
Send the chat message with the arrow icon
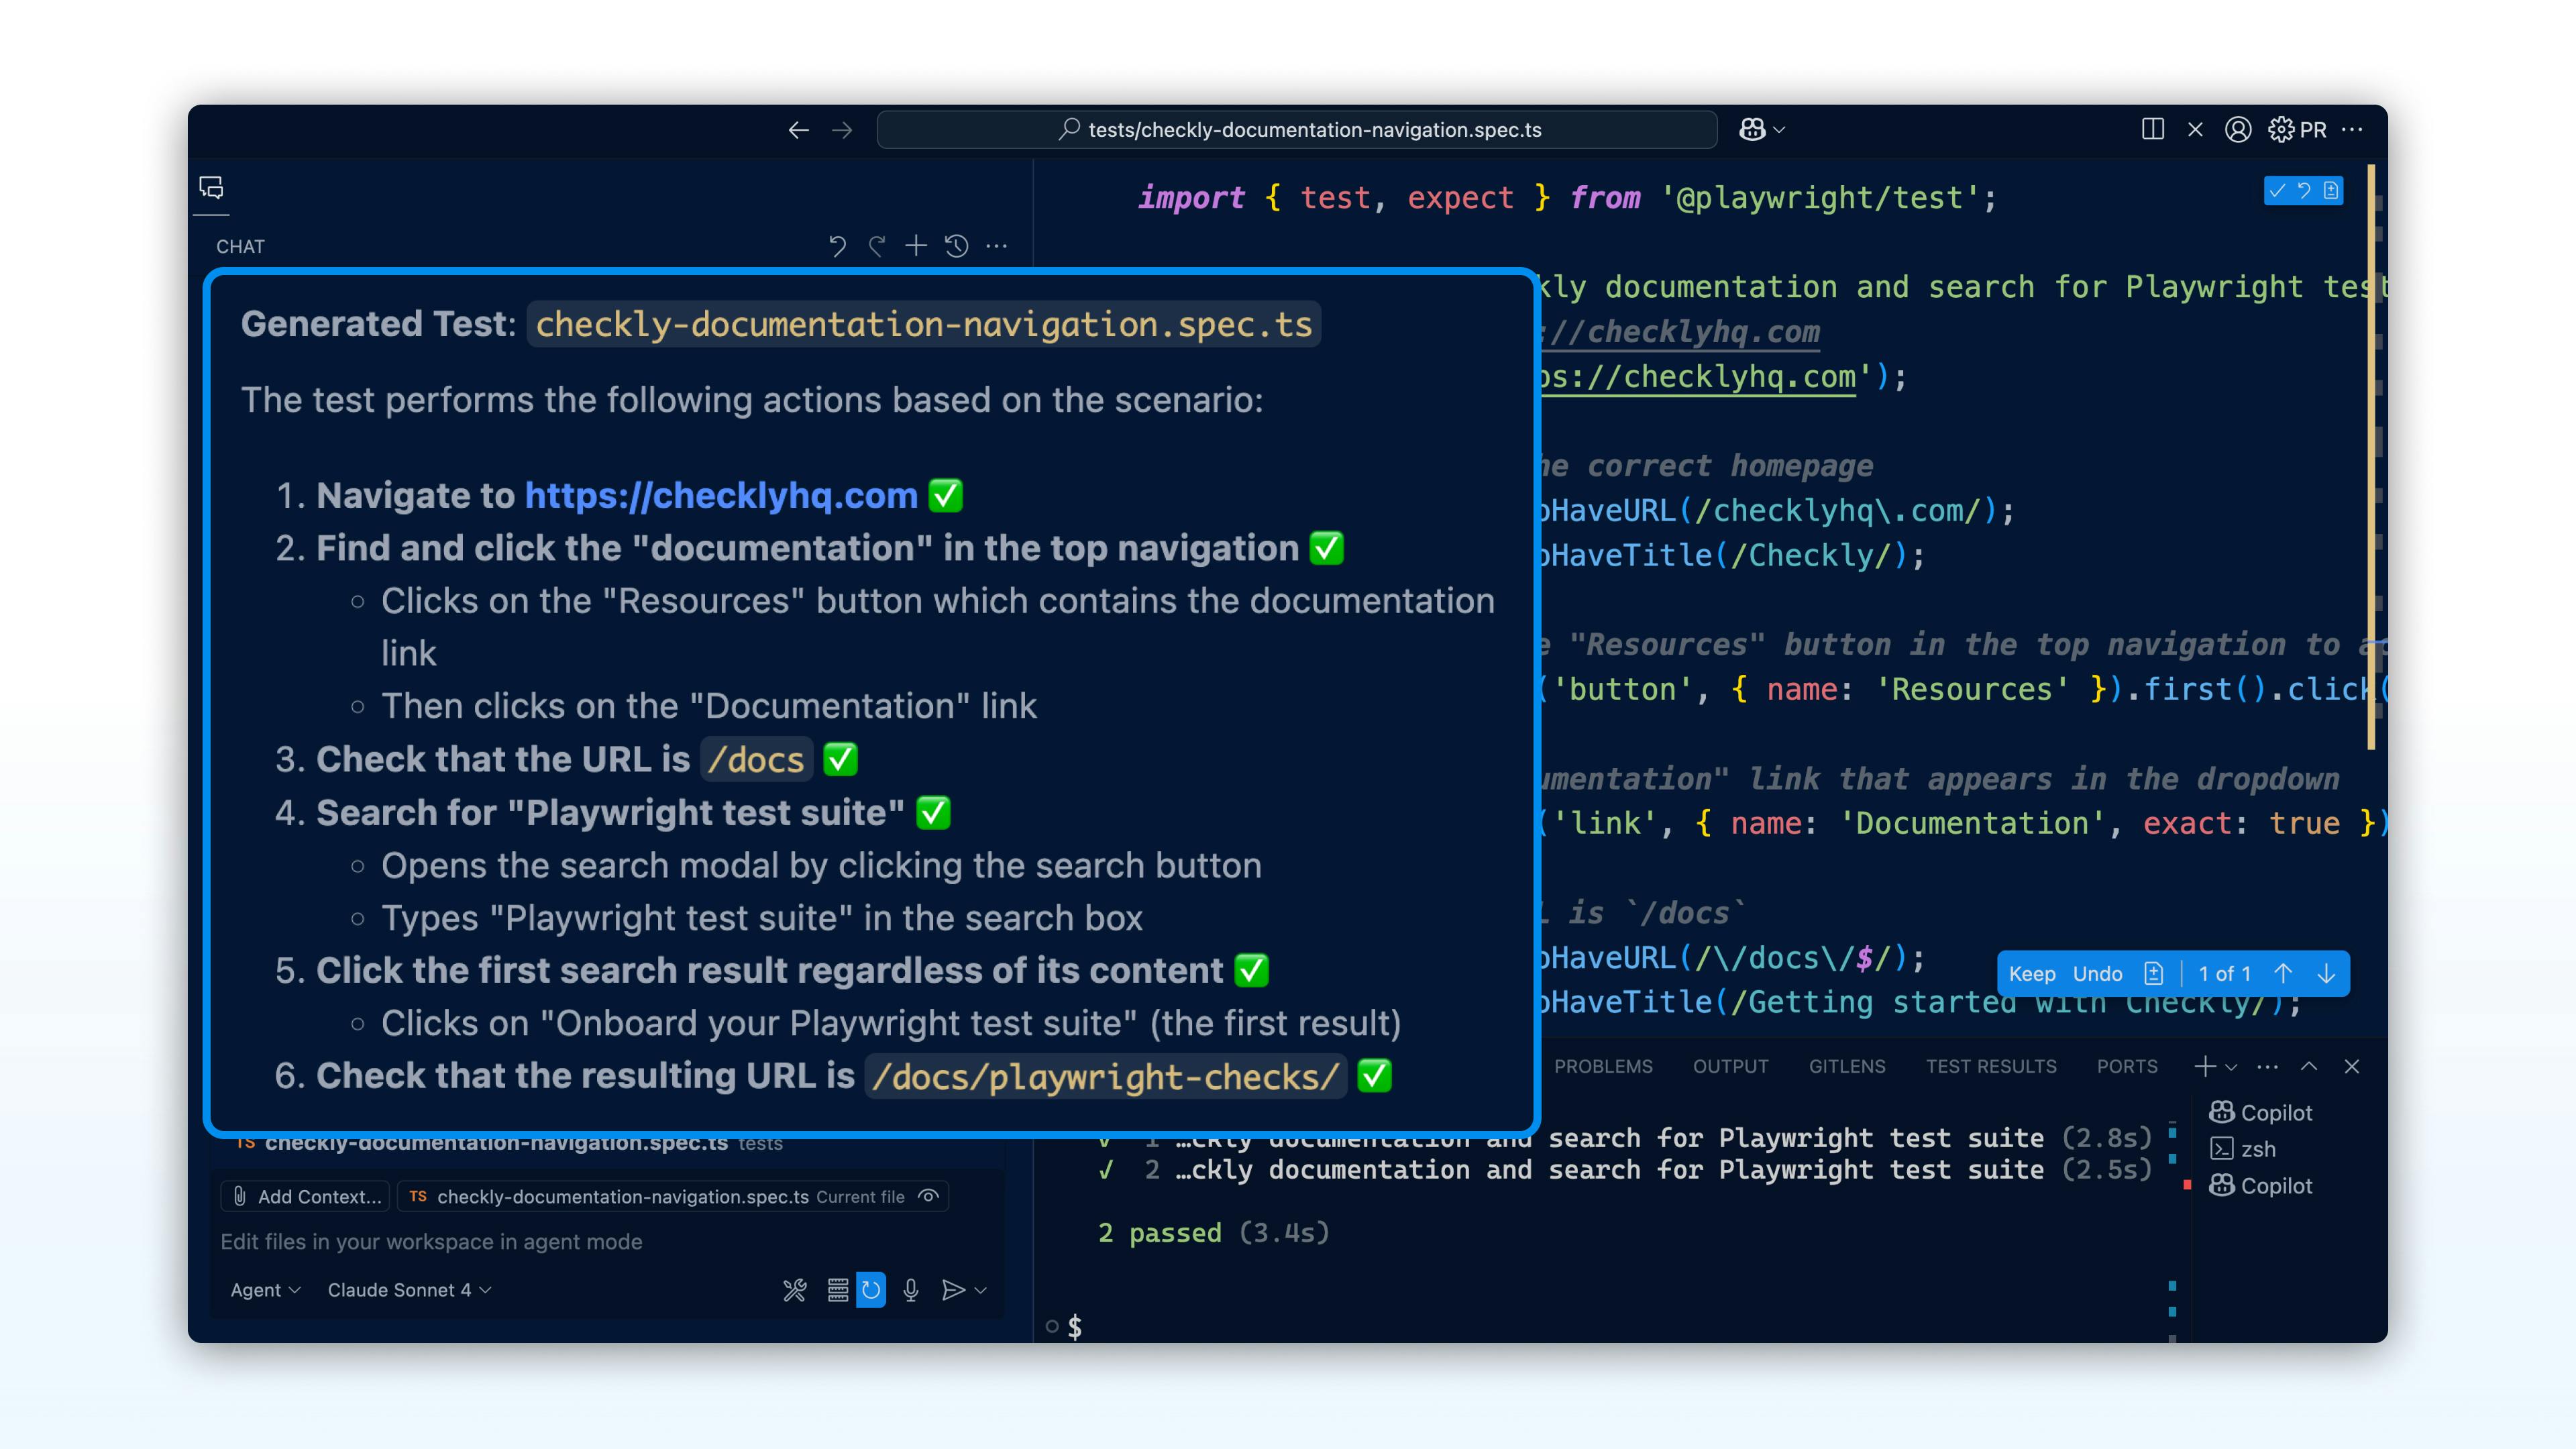click(953, 1291)
